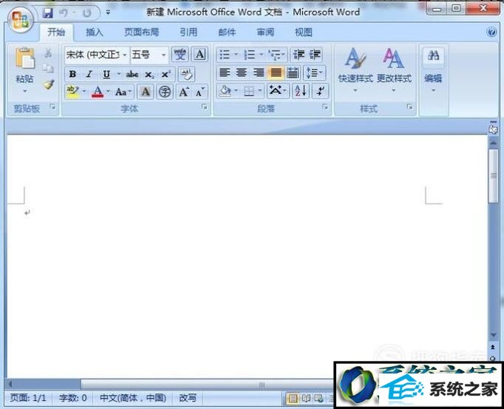Toggle character shading
The height and width of the screenshot is (409, 504).
click(146, 92)
